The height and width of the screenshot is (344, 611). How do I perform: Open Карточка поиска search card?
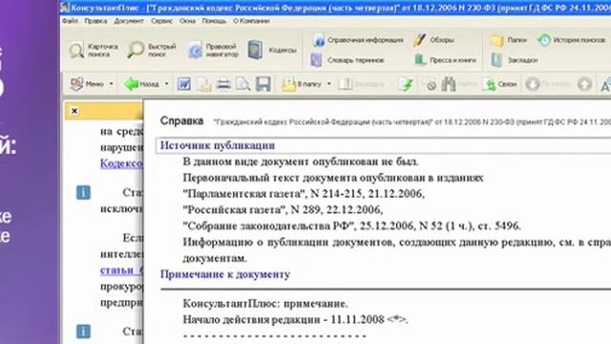[94, 51]
